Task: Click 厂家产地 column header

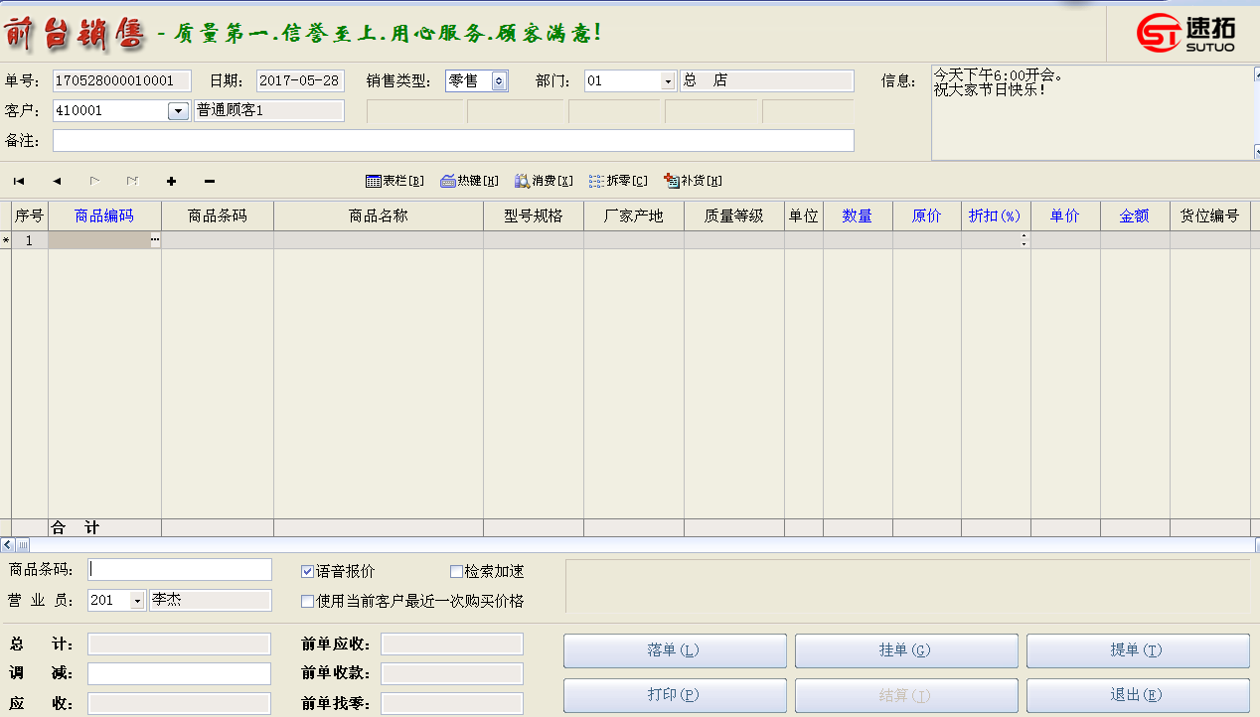Action: (634, 215)
